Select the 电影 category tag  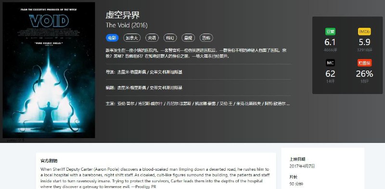click(112, 38)
